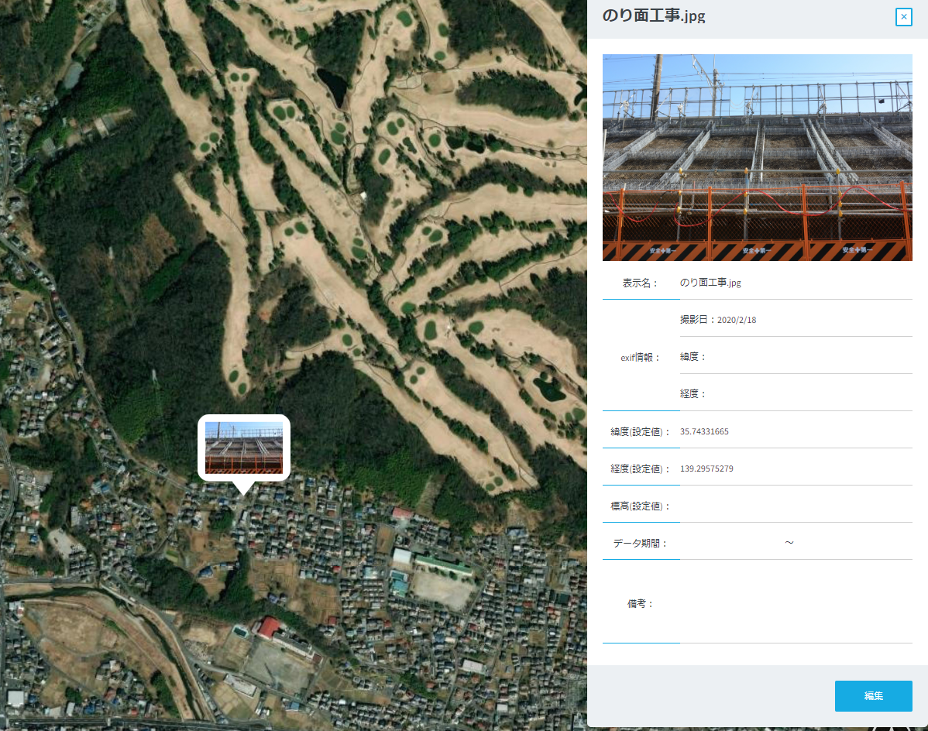Click the red-roofed building on the map

(268, 626)
